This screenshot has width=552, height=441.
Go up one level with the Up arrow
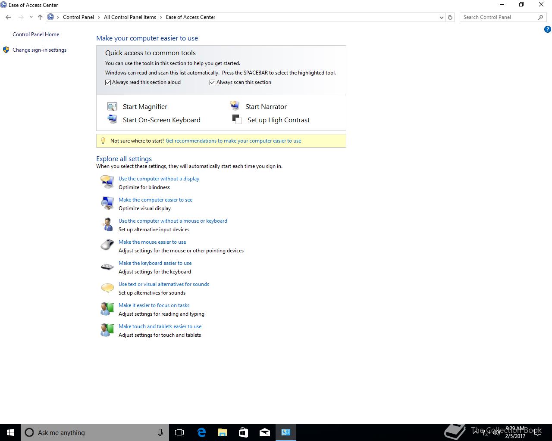40,17
